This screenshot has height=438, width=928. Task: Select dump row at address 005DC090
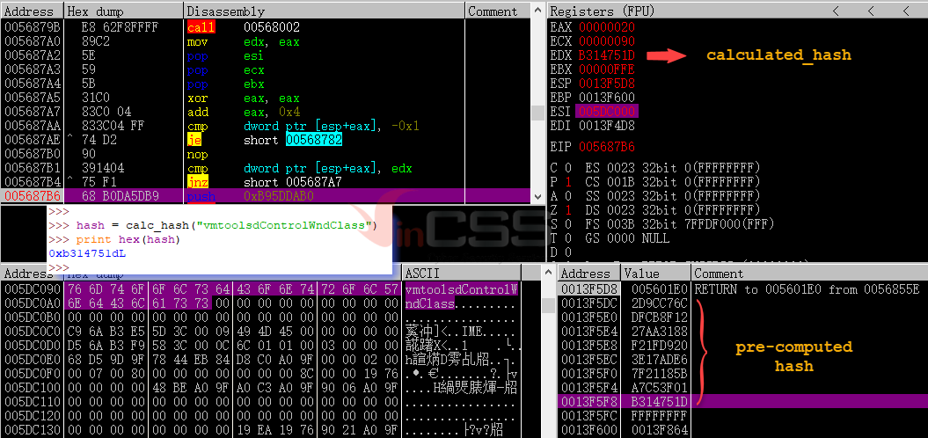pyautogui.click(x=261, y=289)
